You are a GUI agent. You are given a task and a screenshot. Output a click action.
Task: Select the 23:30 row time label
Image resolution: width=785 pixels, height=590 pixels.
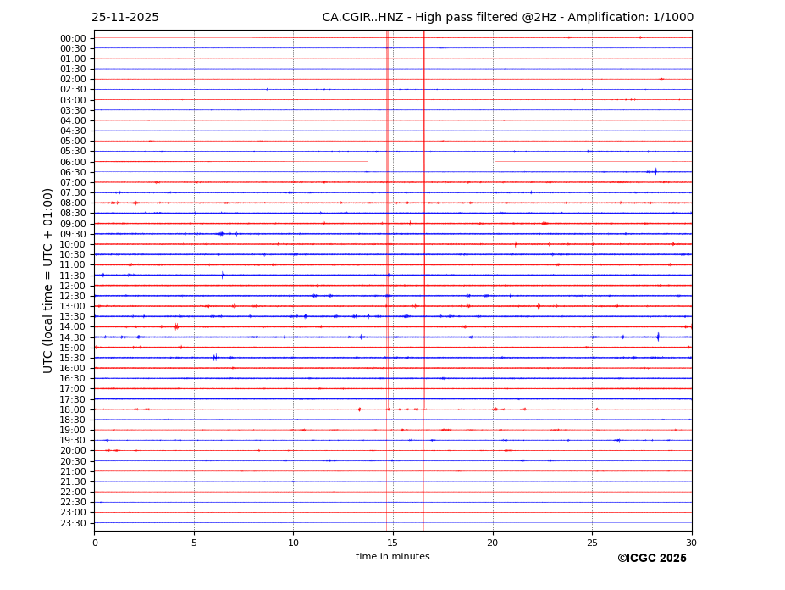(x=73, y=523)
